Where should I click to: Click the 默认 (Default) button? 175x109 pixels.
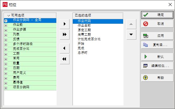click(157, 57)
